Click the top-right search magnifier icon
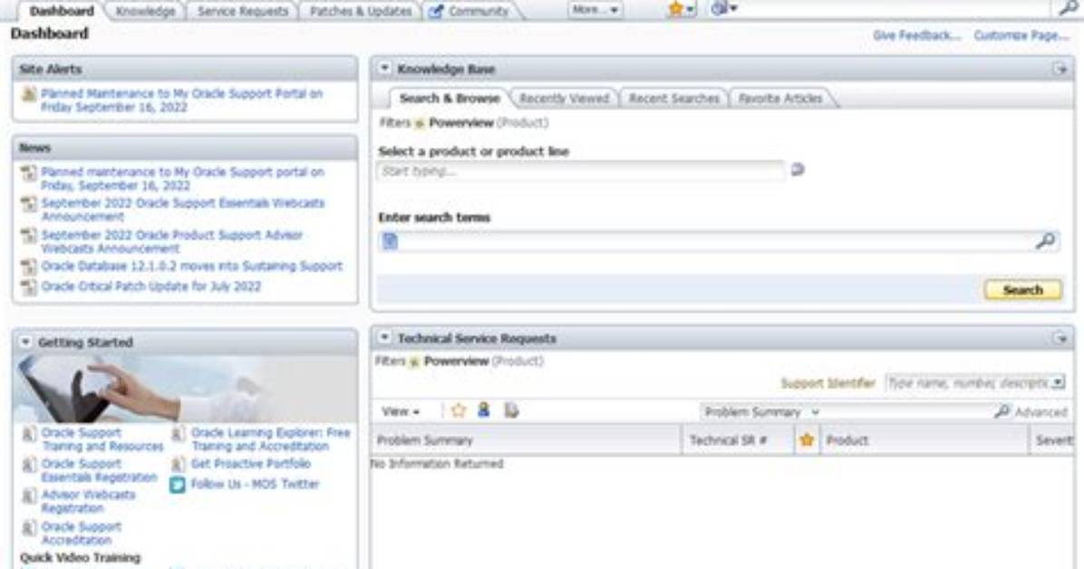The width and height of the screenshot is (1084, 569). 1068,8
